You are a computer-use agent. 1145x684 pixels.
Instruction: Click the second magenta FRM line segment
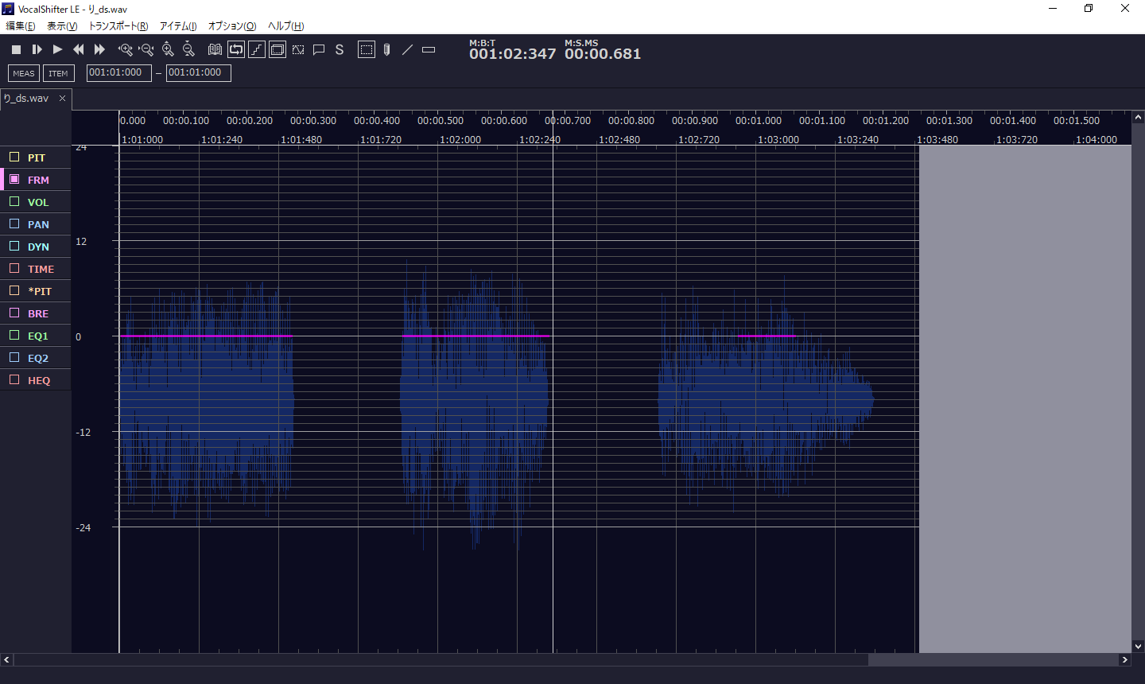pos(475,336)
